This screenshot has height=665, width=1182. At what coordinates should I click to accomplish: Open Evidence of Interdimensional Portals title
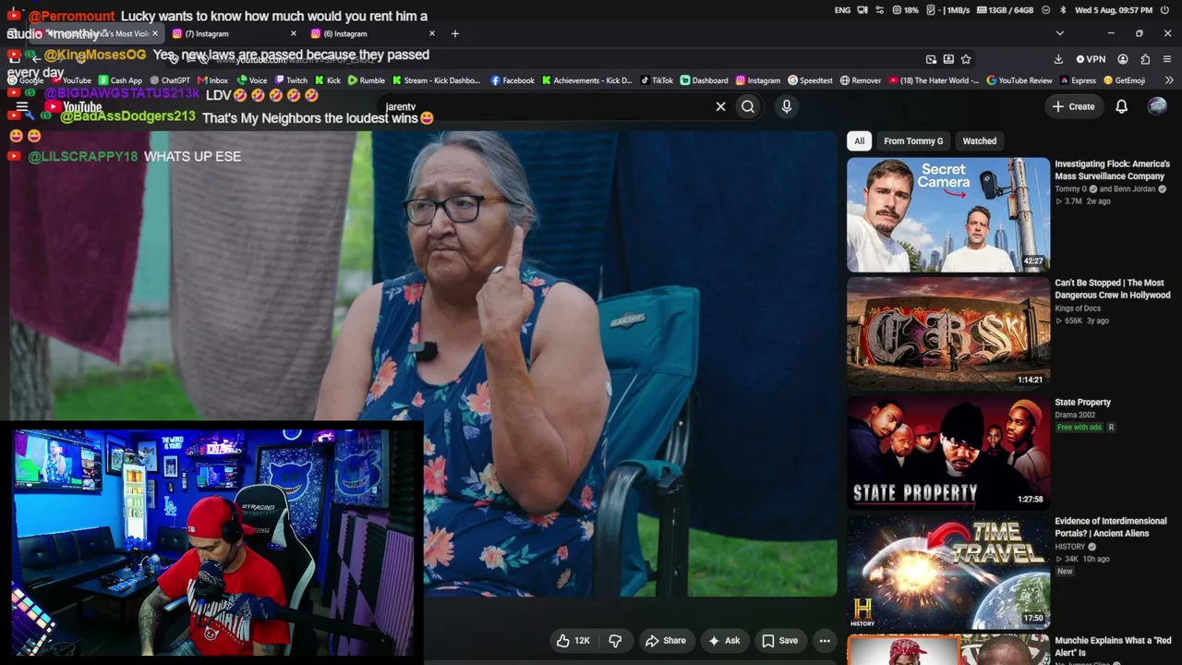pyautogui.click(x=1111, y=527)
